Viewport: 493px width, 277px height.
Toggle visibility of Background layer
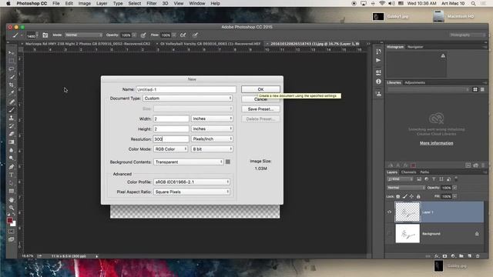pyautogui.click(x=390, y=233)
